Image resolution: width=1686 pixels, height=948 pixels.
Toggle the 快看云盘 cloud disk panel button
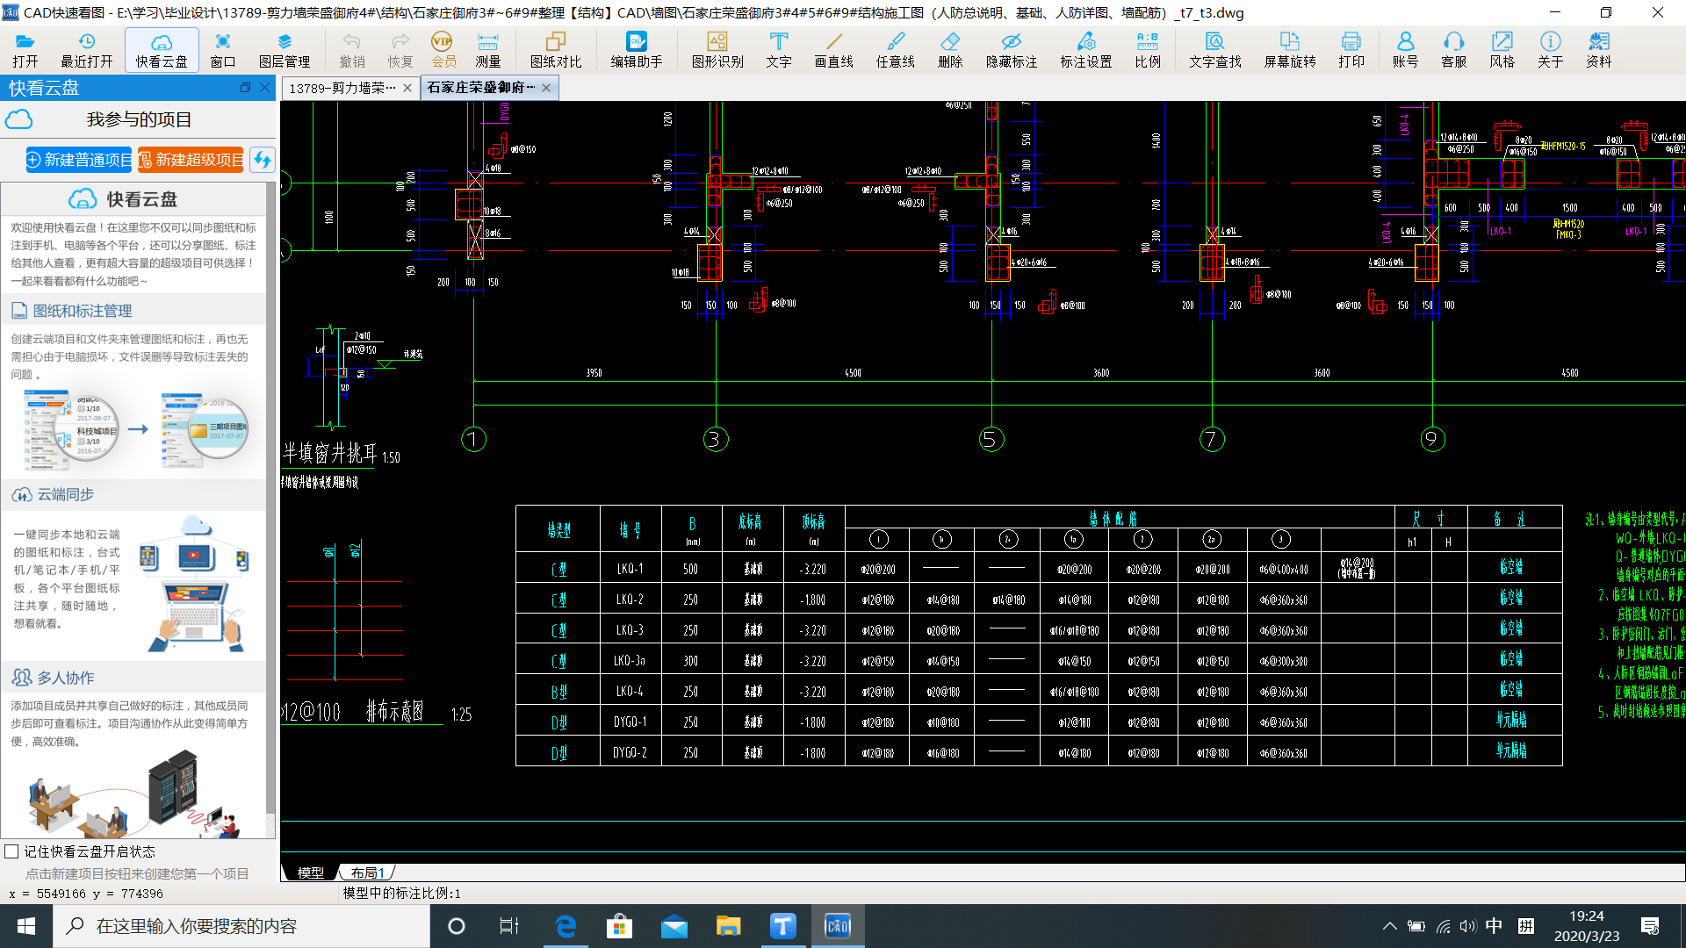coord(162,50)
